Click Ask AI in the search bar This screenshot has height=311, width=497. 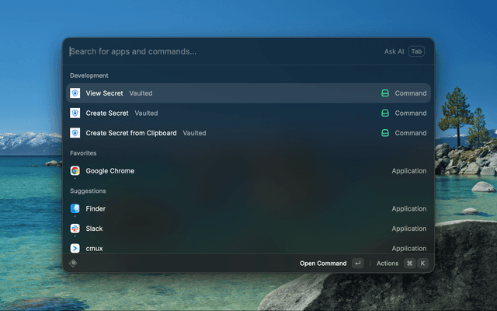(394, 51)
